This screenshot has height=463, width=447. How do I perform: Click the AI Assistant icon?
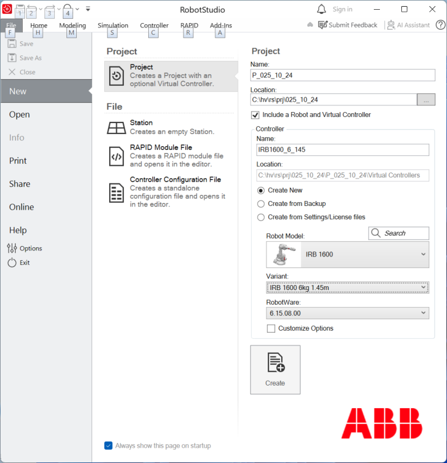tap(391, 25)
